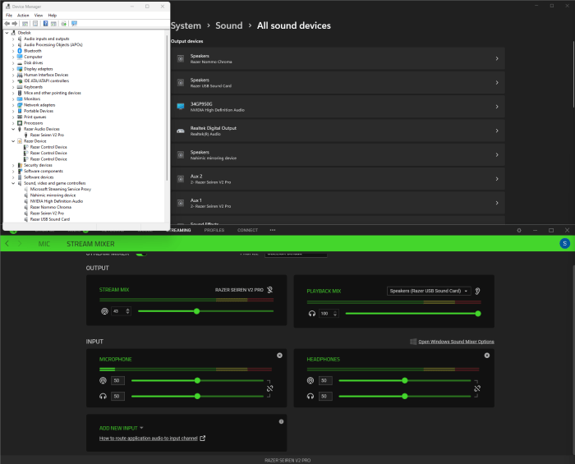Open more options ellipsis in Synapse tabs
Image resolution: width=575 pixels, height=464 pixels.
(273, 230)
